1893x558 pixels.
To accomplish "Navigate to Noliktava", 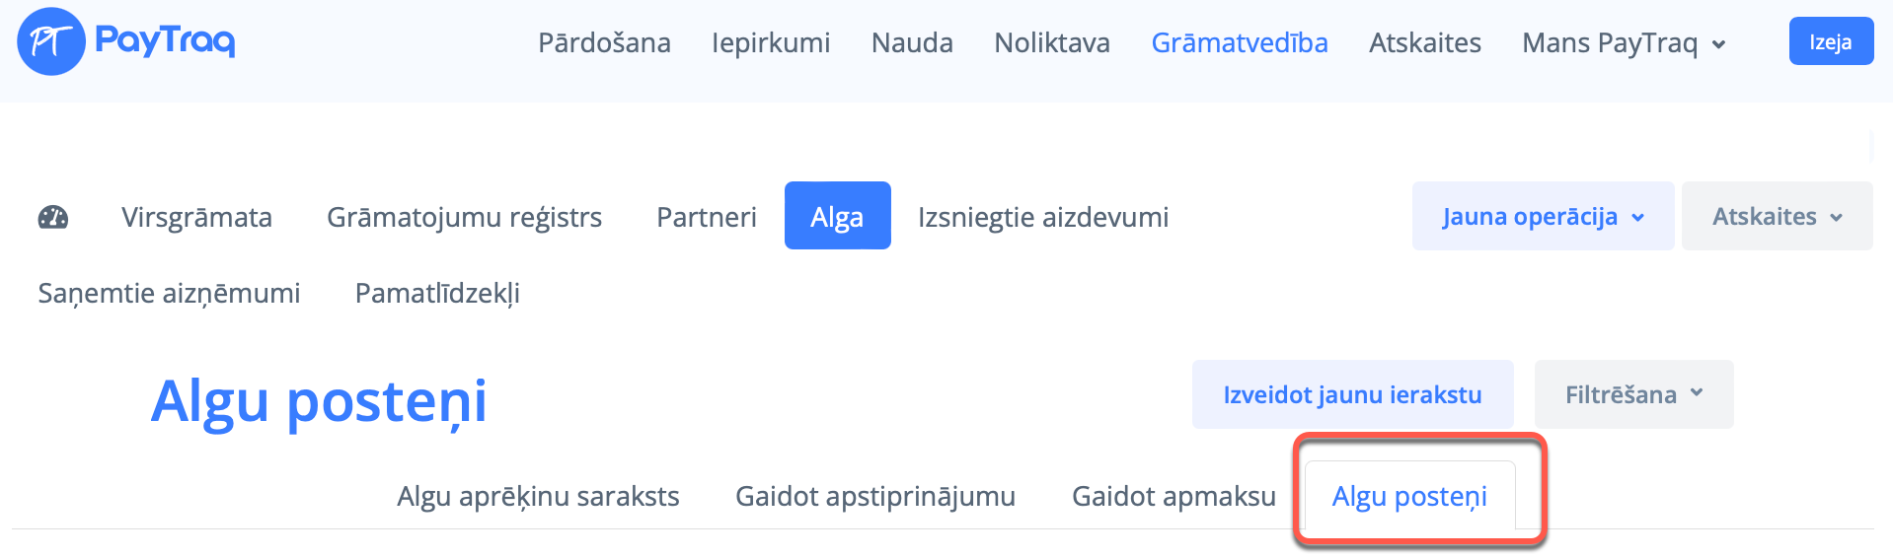I will click(1052, 43).
